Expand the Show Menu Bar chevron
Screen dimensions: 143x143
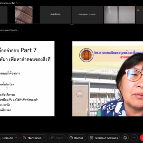pos(17,3)
